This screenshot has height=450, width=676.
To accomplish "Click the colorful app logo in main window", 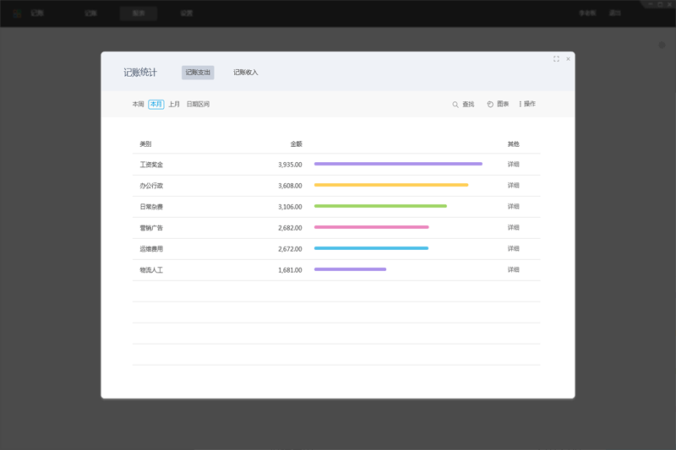I will click(x=17, y=14).
